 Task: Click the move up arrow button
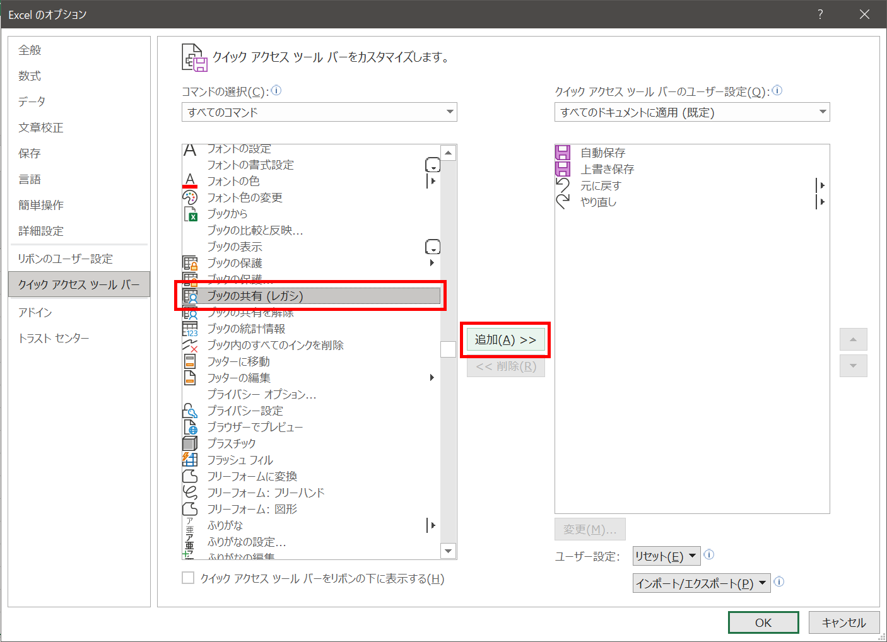(x=853, y=339)
